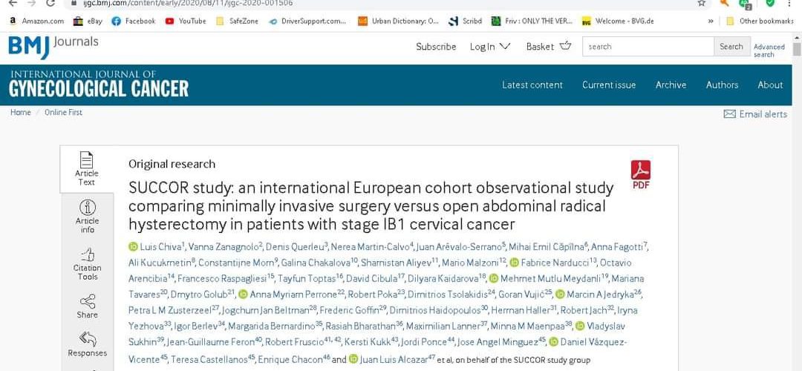Screen dimensions: 802x371
Task: Open the Article Text tab
Action: pos(87,168)
